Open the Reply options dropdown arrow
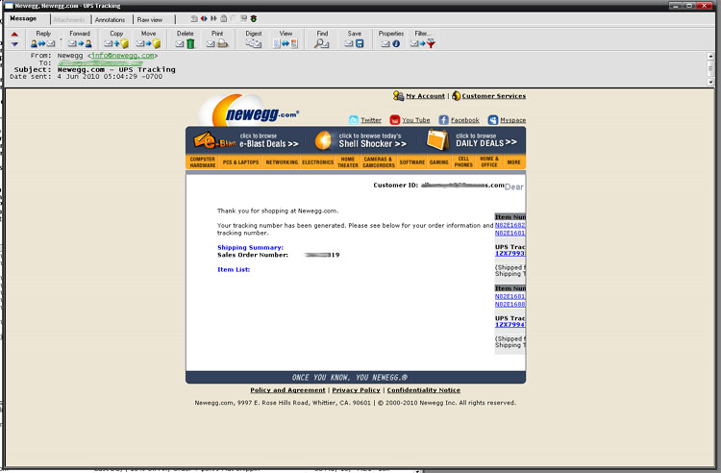The image size is (721, 473). (x=62, y=40)
